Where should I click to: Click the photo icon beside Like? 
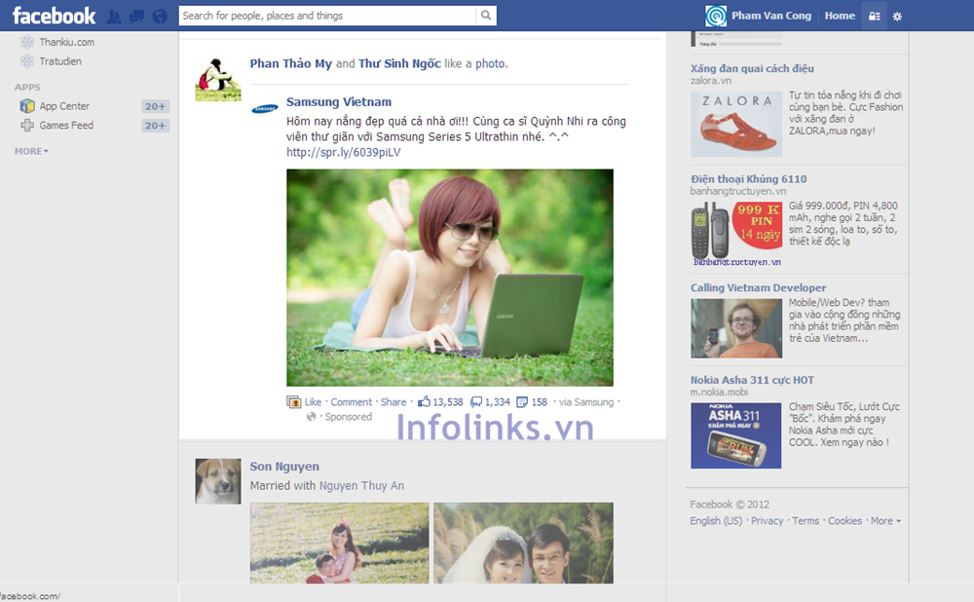(294, 402)
